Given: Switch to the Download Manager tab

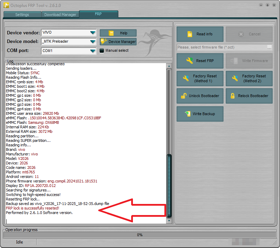Looking at the screenshot, I should [x=60, y=15].
